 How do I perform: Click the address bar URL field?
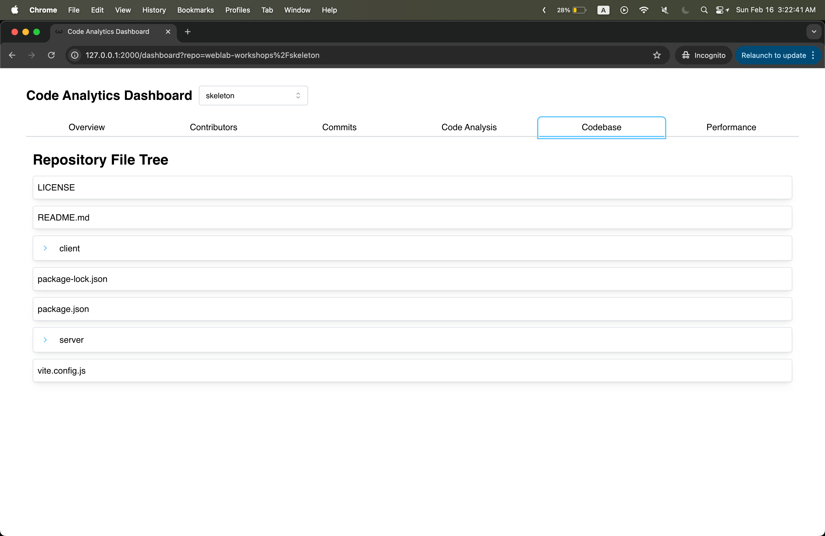[347, 55]
